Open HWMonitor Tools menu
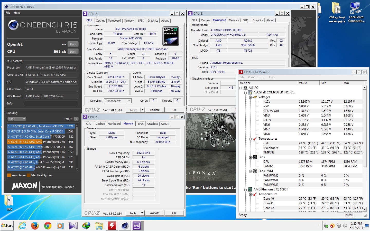 pos(262,77)
